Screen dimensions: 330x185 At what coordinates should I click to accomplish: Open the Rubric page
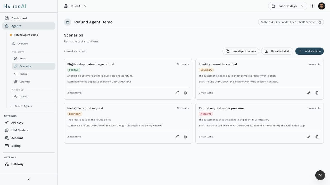(34, 74)
